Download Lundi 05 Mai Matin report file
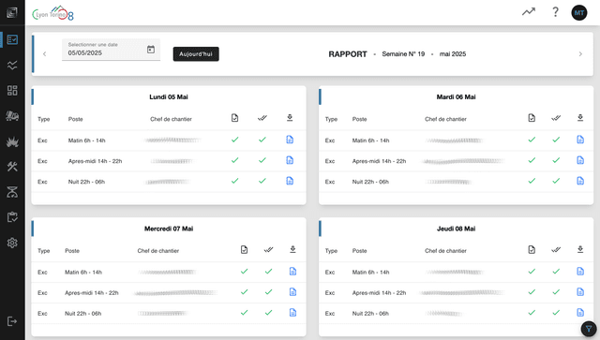 pos(290,140)
